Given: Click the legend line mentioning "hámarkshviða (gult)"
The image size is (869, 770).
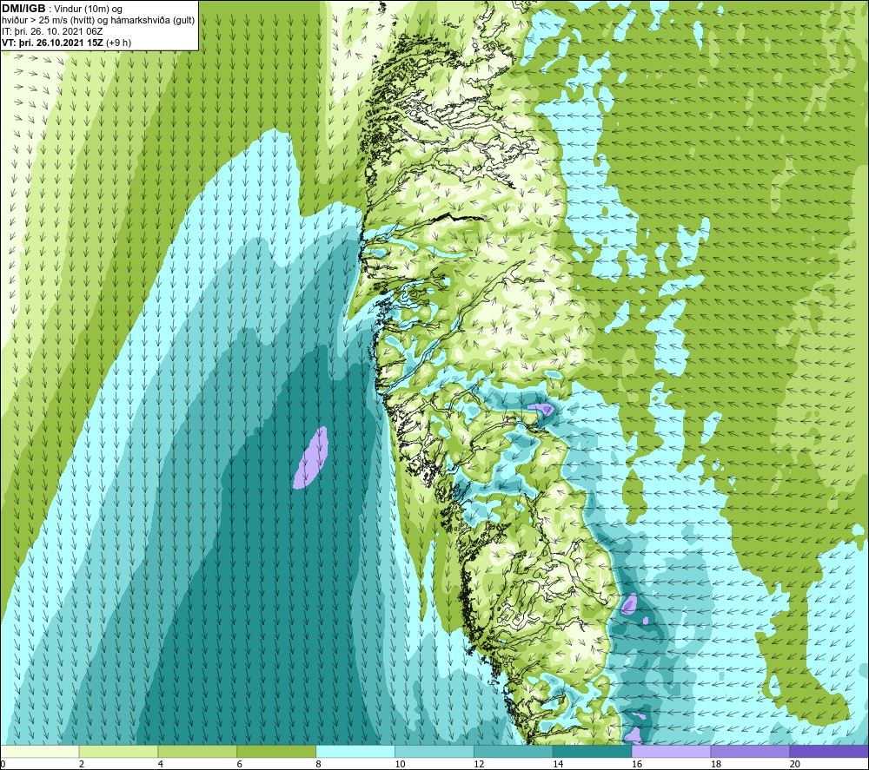Looking at the screenshot, I should tap(98, 20).
